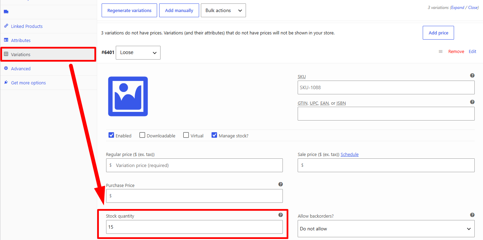This screenshot has width=483, height=240.
Task: Click the help icon next to SKU
Action: pyautogui.click(x=472, y=75)
